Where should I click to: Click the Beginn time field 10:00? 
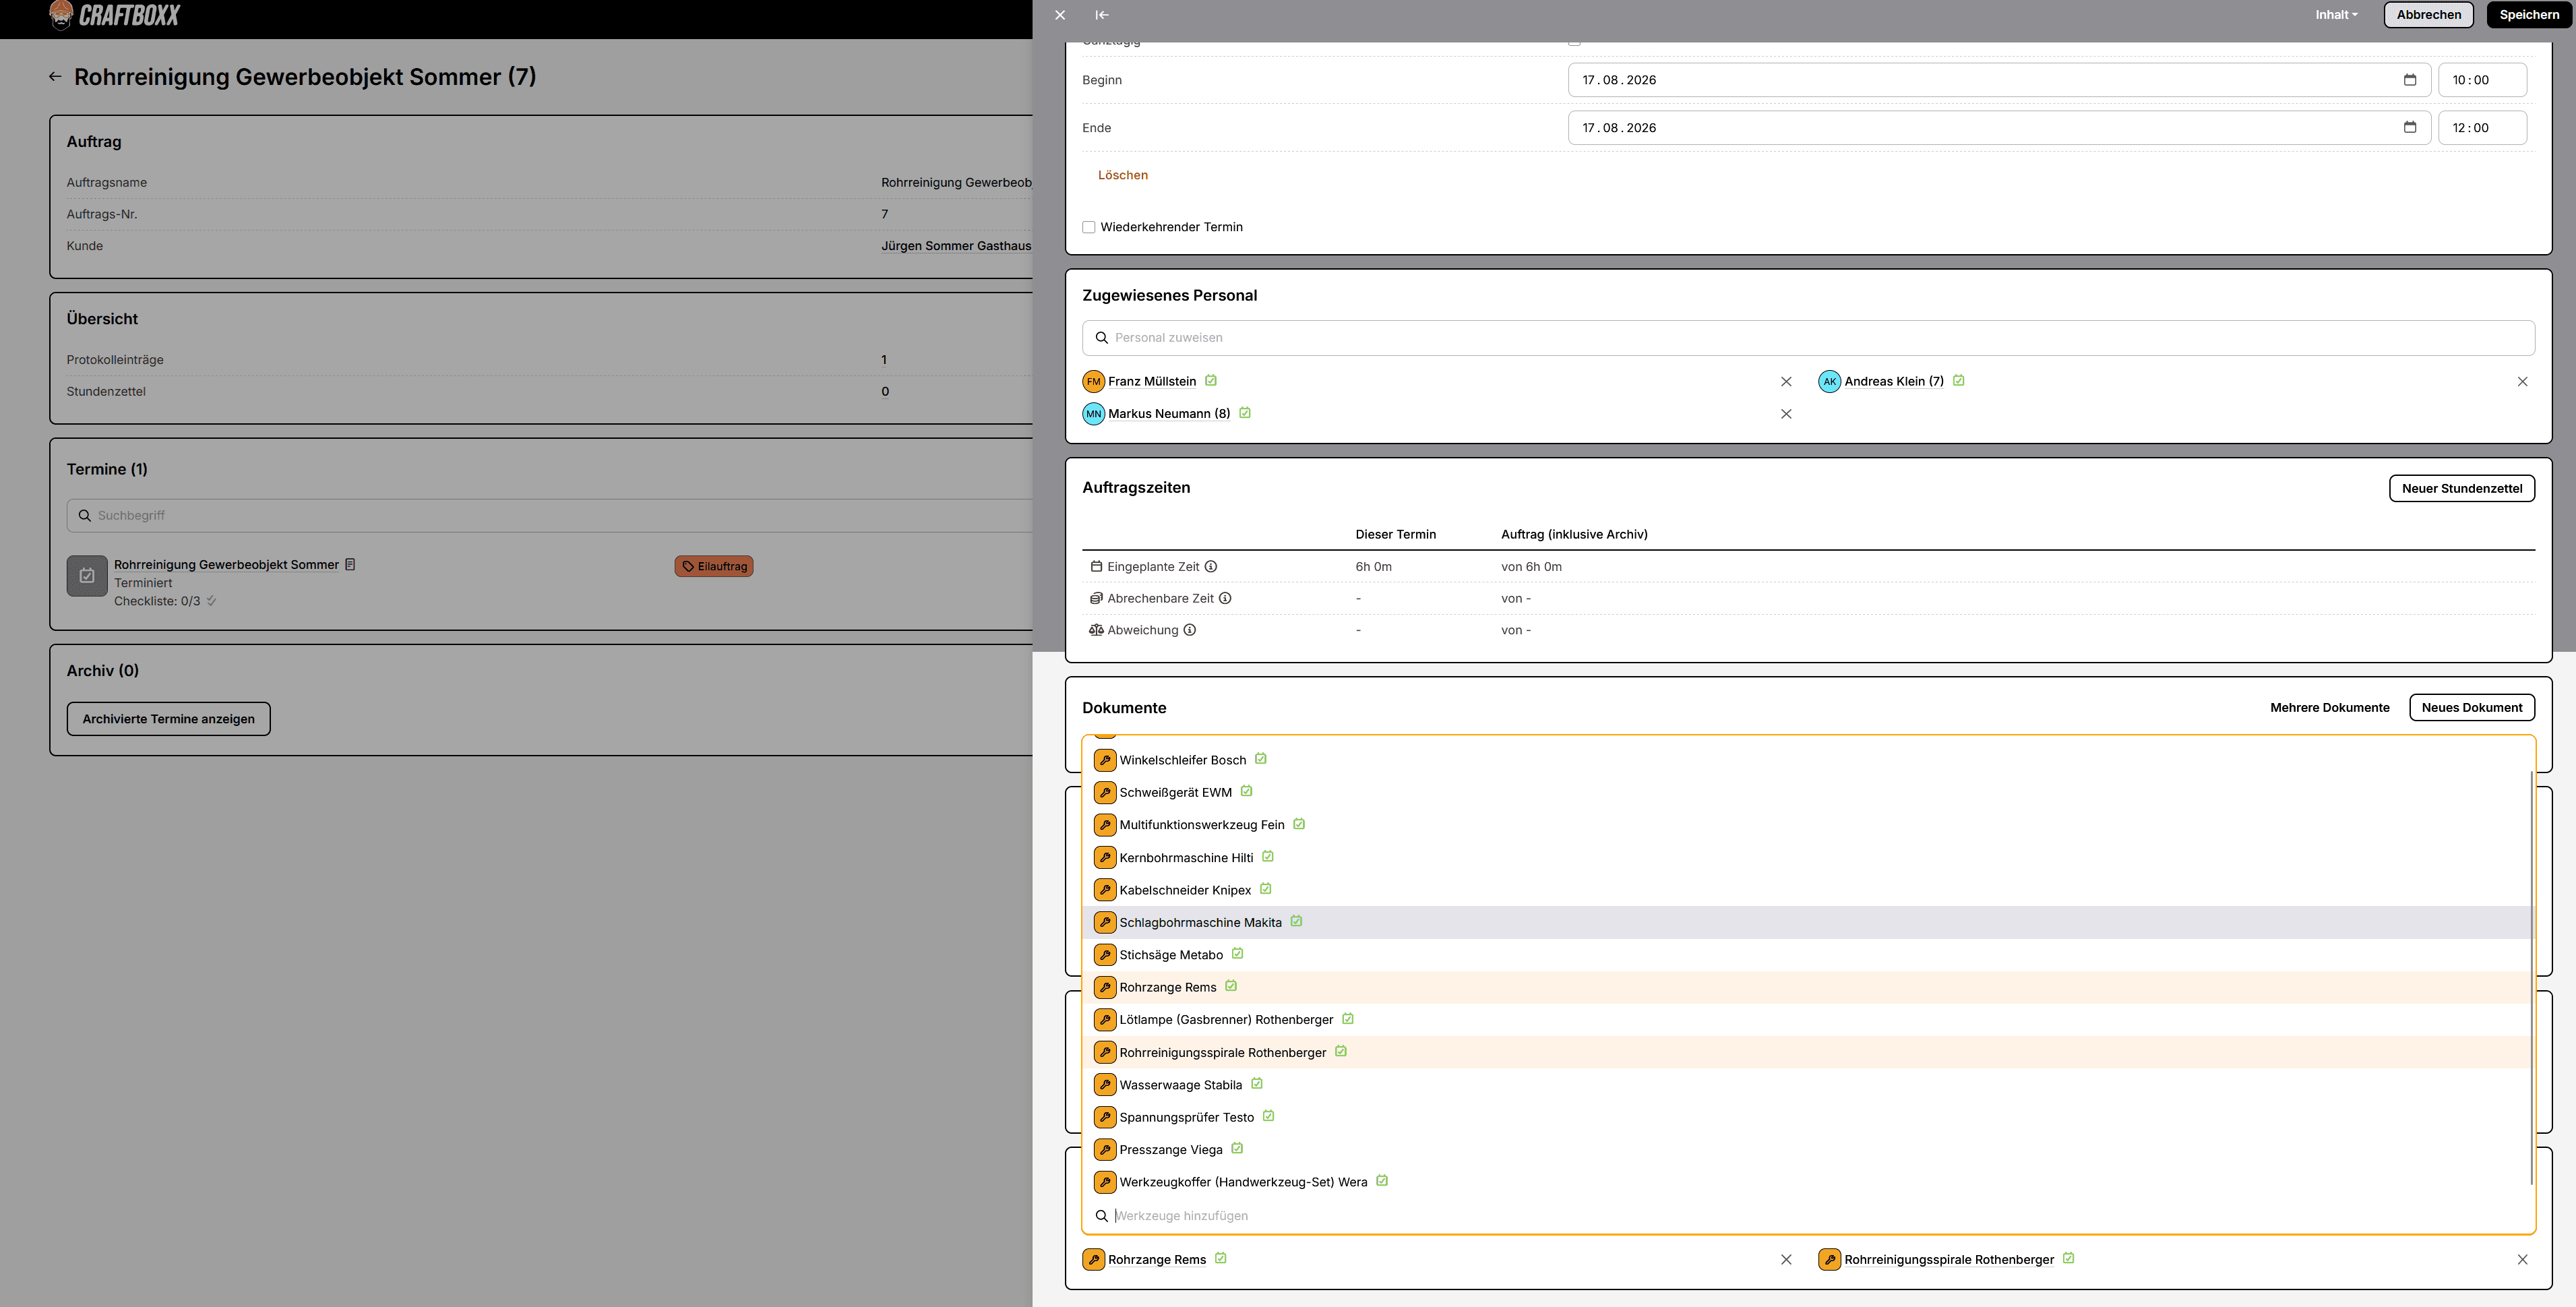pos(2482,80)
